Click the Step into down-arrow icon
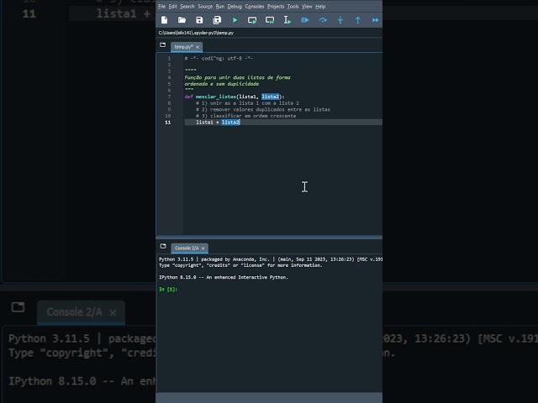Screen dimensions: 538x403 (340, 20)
